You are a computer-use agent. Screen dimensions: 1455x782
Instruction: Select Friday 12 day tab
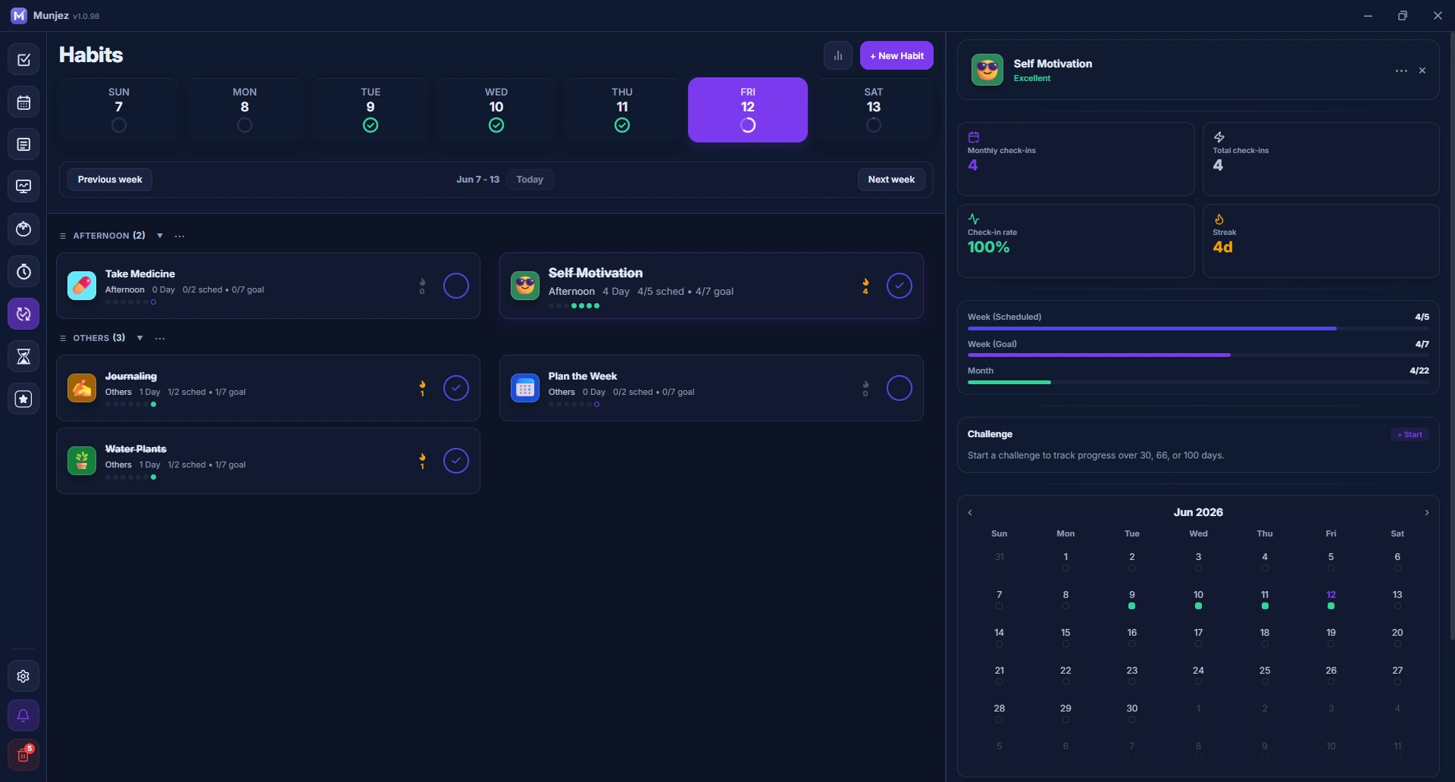[748, 110]
